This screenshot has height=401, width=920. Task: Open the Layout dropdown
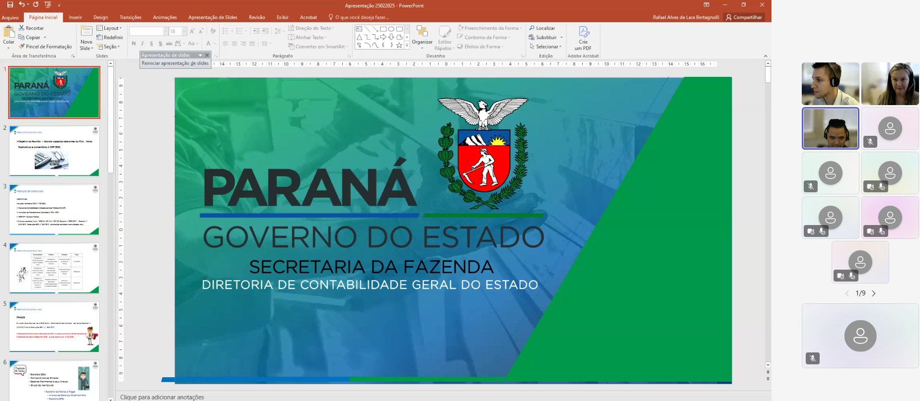(x=109, y=28)
